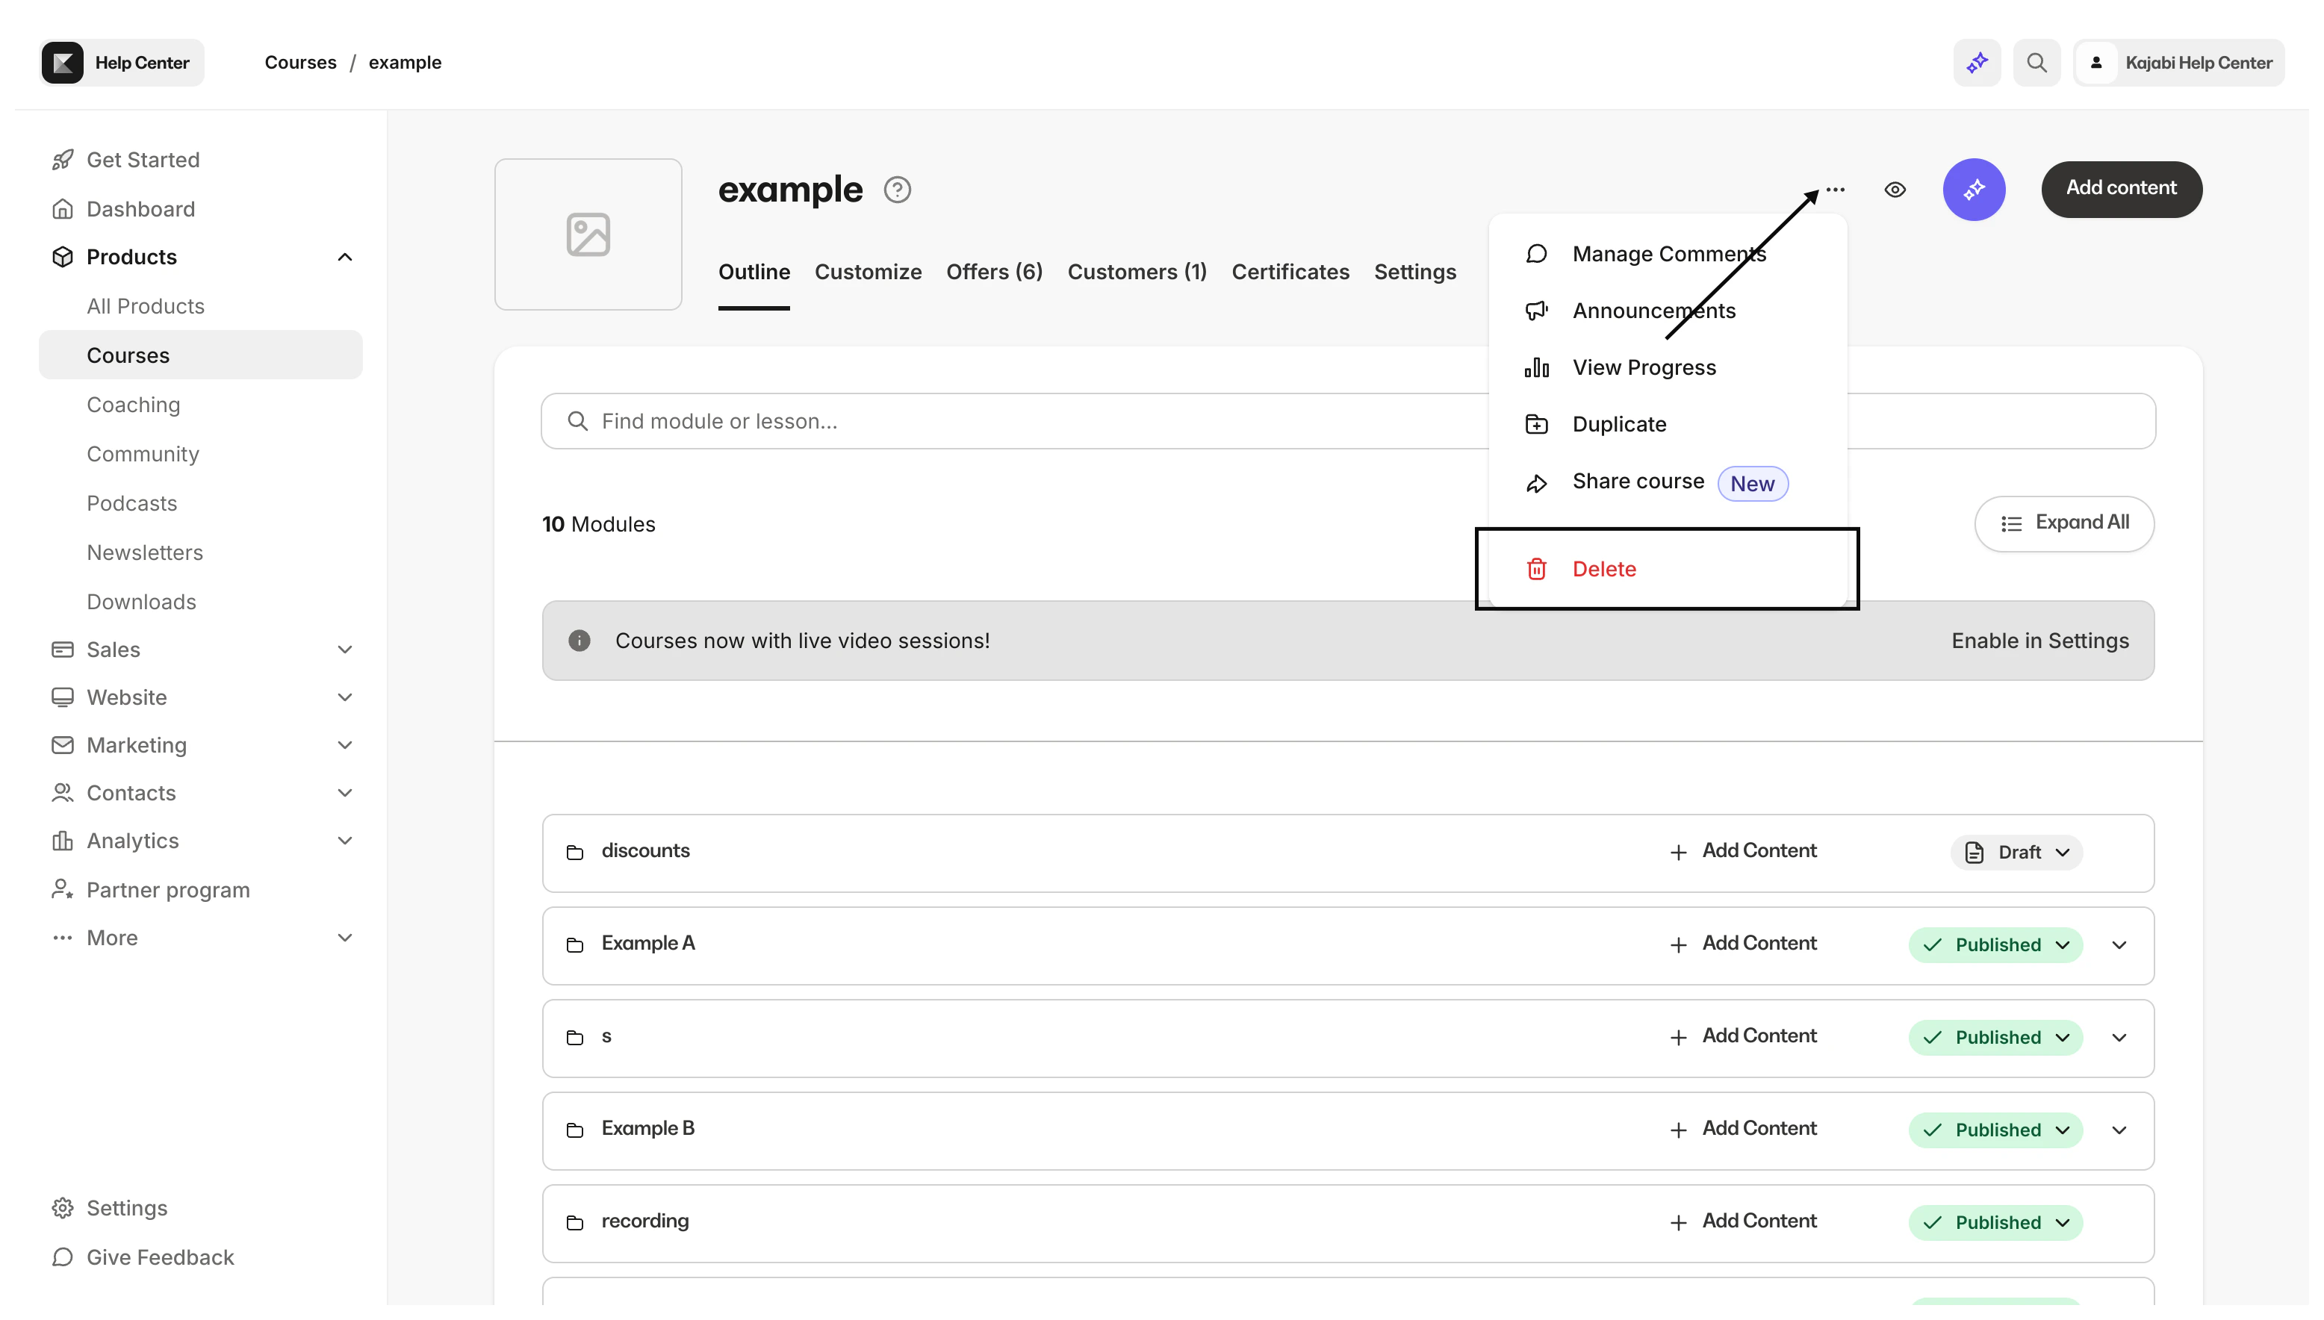The width and height of the screenshot is (2324, 1320).
Task: Collapse the Products section in sidebar
Action: 344,257
